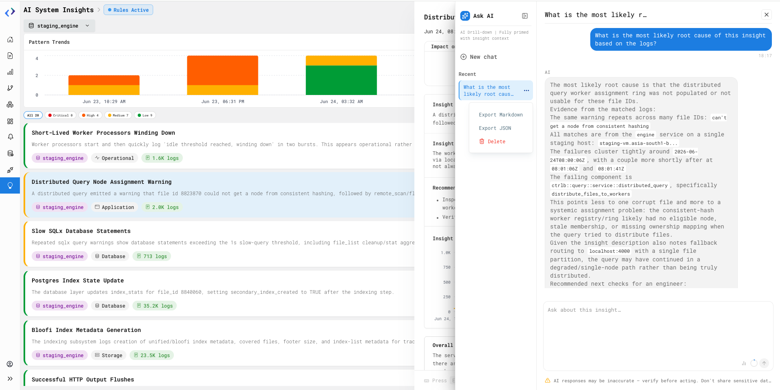Click the database icon in the stream selector

[x=31, y=26]
